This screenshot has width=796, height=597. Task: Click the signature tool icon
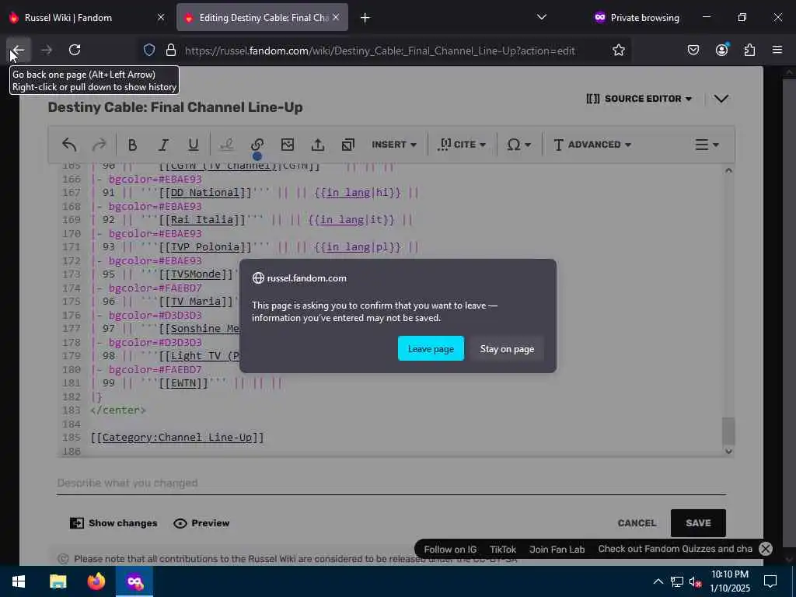pos(226,145)
